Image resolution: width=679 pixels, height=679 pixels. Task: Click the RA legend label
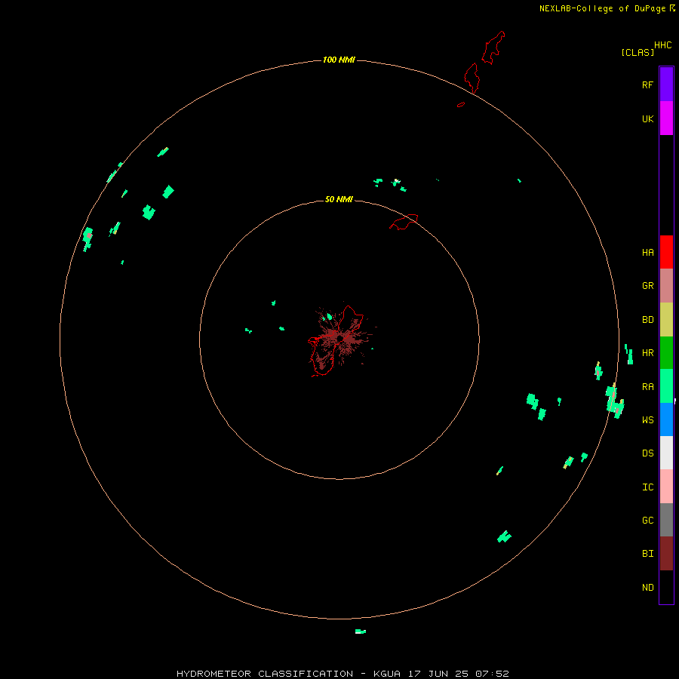point(647,386)
